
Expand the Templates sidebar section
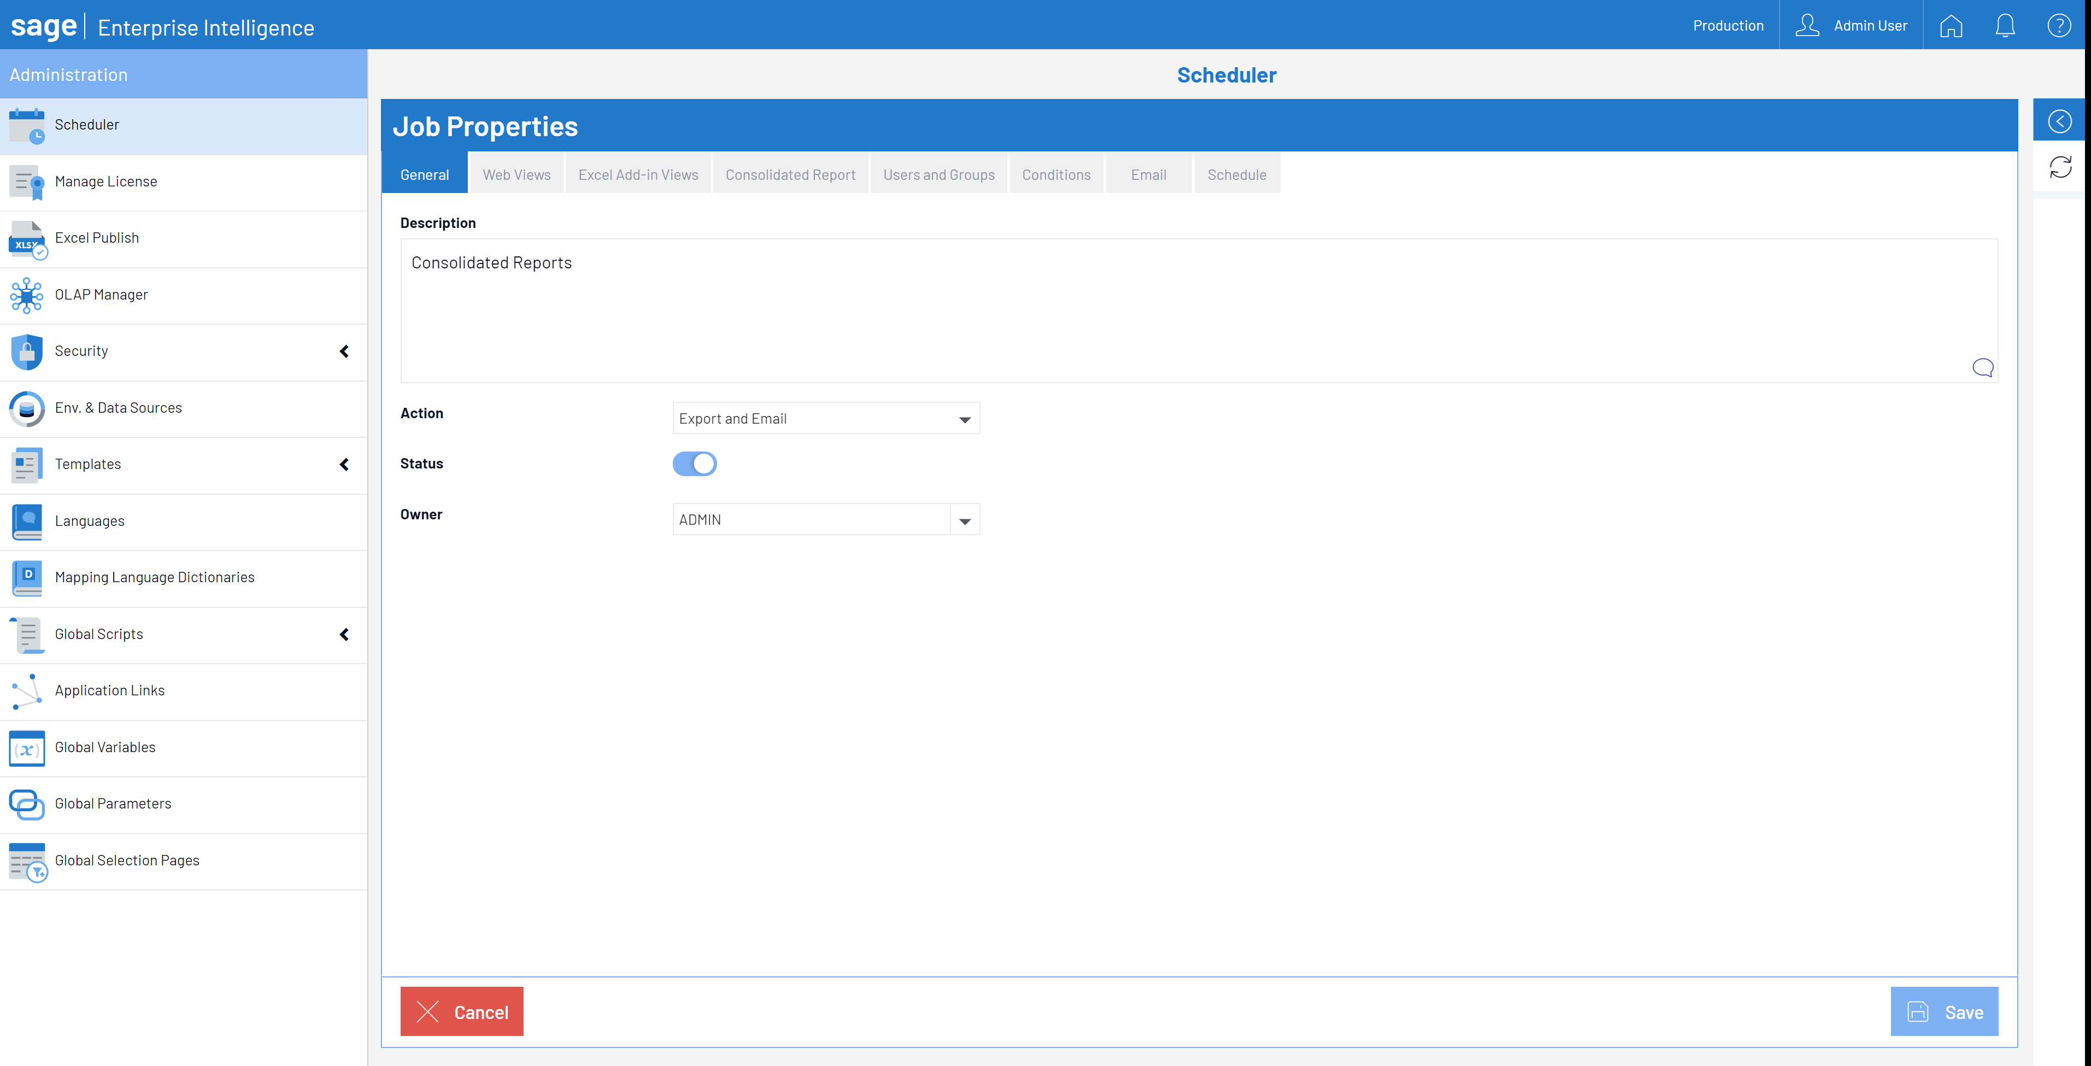[344, 465]
